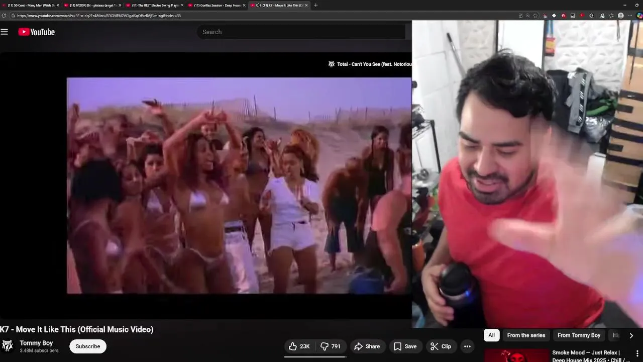Open the YouTube hamburger guide menu
This screenshot has width=643, height=362.
pos(5,32)
